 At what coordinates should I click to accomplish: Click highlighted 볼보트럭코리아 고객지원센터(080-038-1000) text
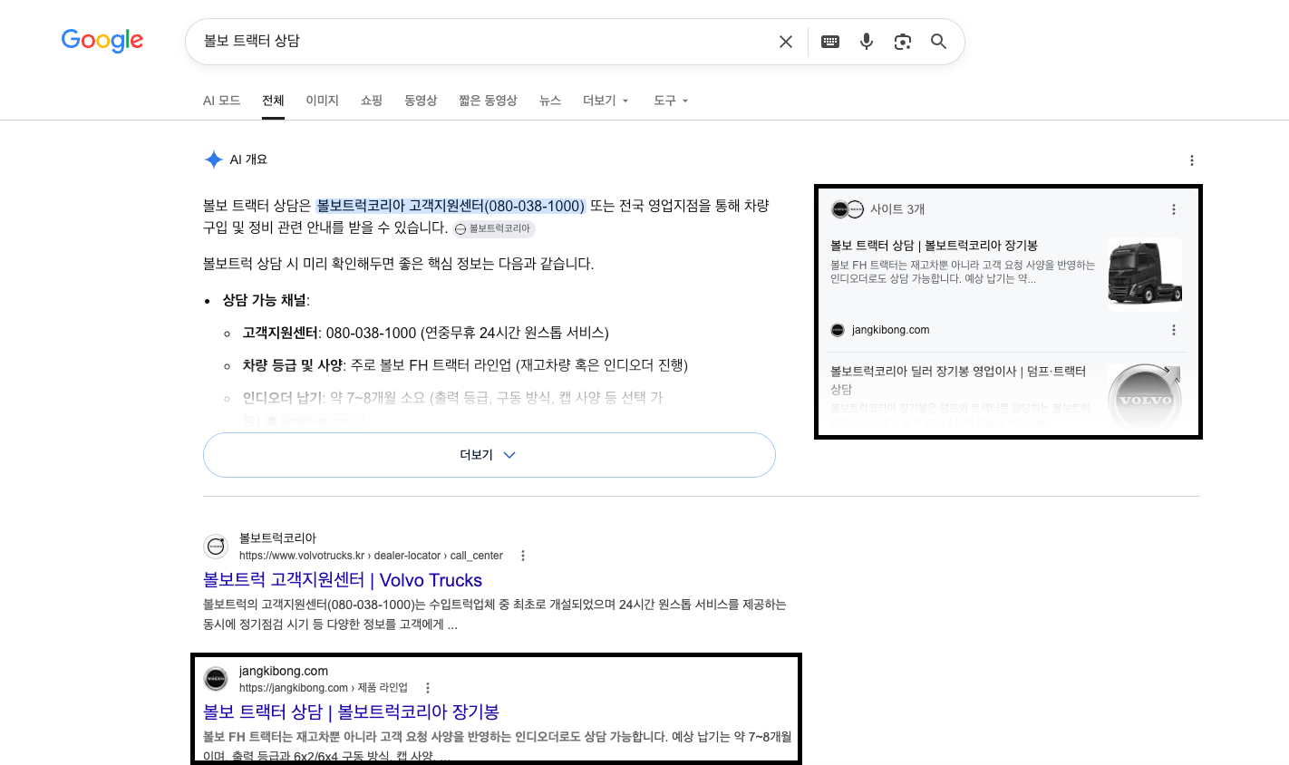click(x=451, y=206)
